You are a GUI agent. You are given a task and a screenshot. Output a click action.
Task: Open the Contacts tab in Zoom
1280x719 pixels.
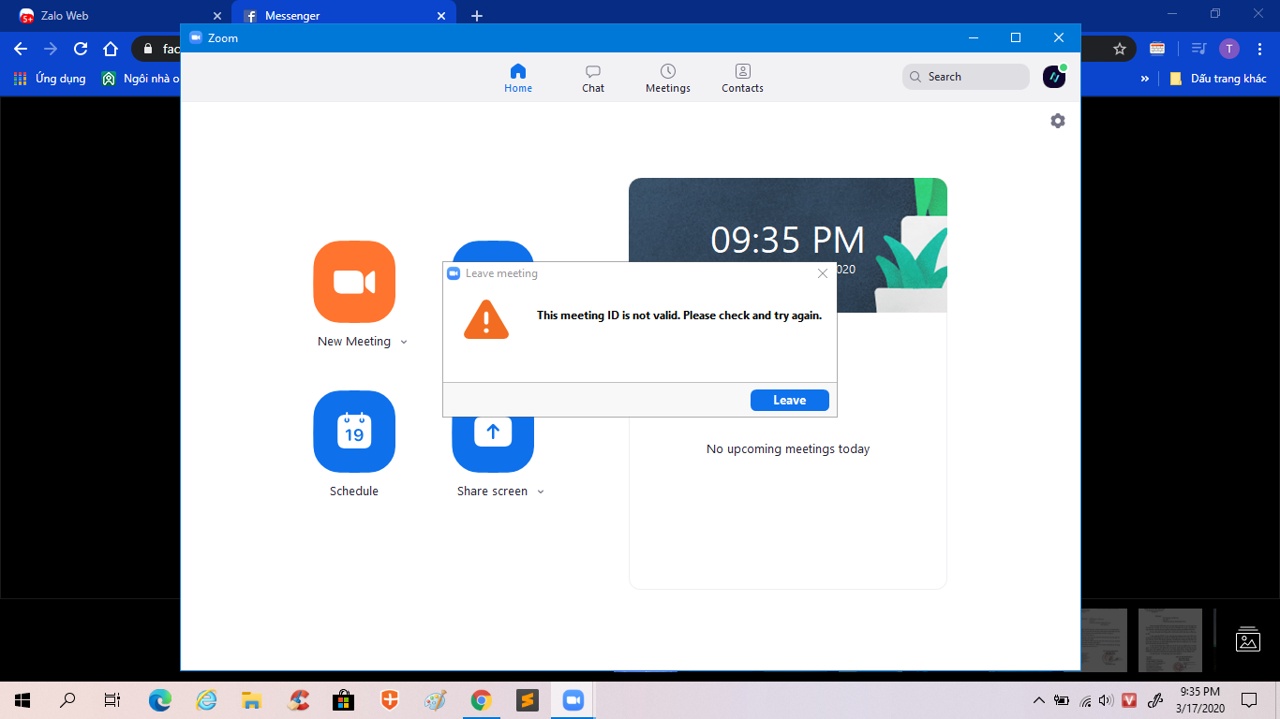[743, 78]
